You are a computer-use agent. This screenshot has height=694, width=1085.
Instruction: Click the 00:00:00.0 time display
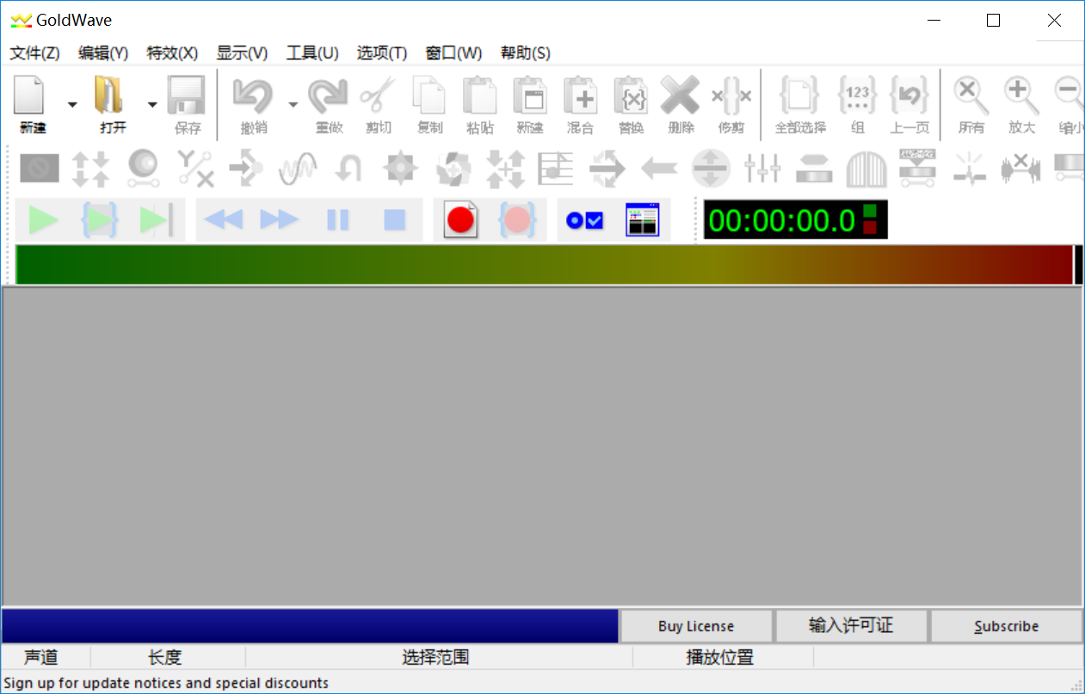pyautogui.click(x=782, y=220)
